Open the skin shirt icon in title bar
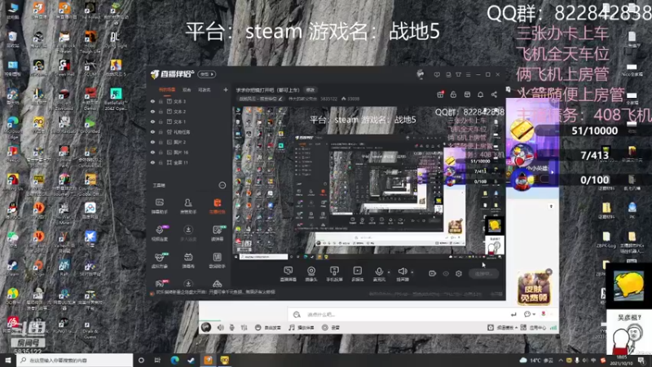This screenshot has height=367, width=652. [458, 74]
